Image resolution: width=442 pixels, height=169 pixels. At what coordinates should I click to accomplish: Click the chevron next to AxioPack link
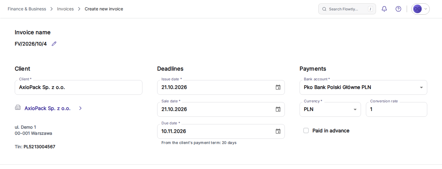(x=80, y=108)
